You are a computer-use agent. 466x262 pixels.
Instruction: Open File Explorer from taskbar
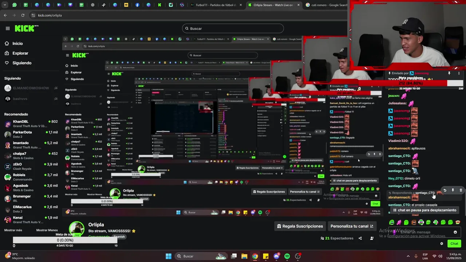(x=244, y=256)
